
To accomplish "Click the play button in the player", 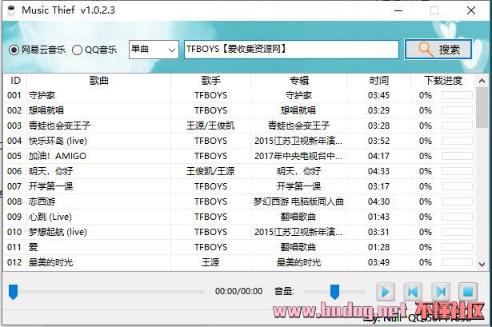I will (x=386, y=292).
